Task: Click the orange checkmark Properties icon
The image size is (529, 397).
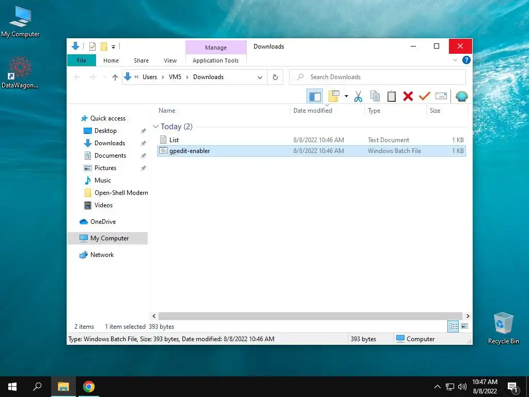Action: [x=425, y=96]
